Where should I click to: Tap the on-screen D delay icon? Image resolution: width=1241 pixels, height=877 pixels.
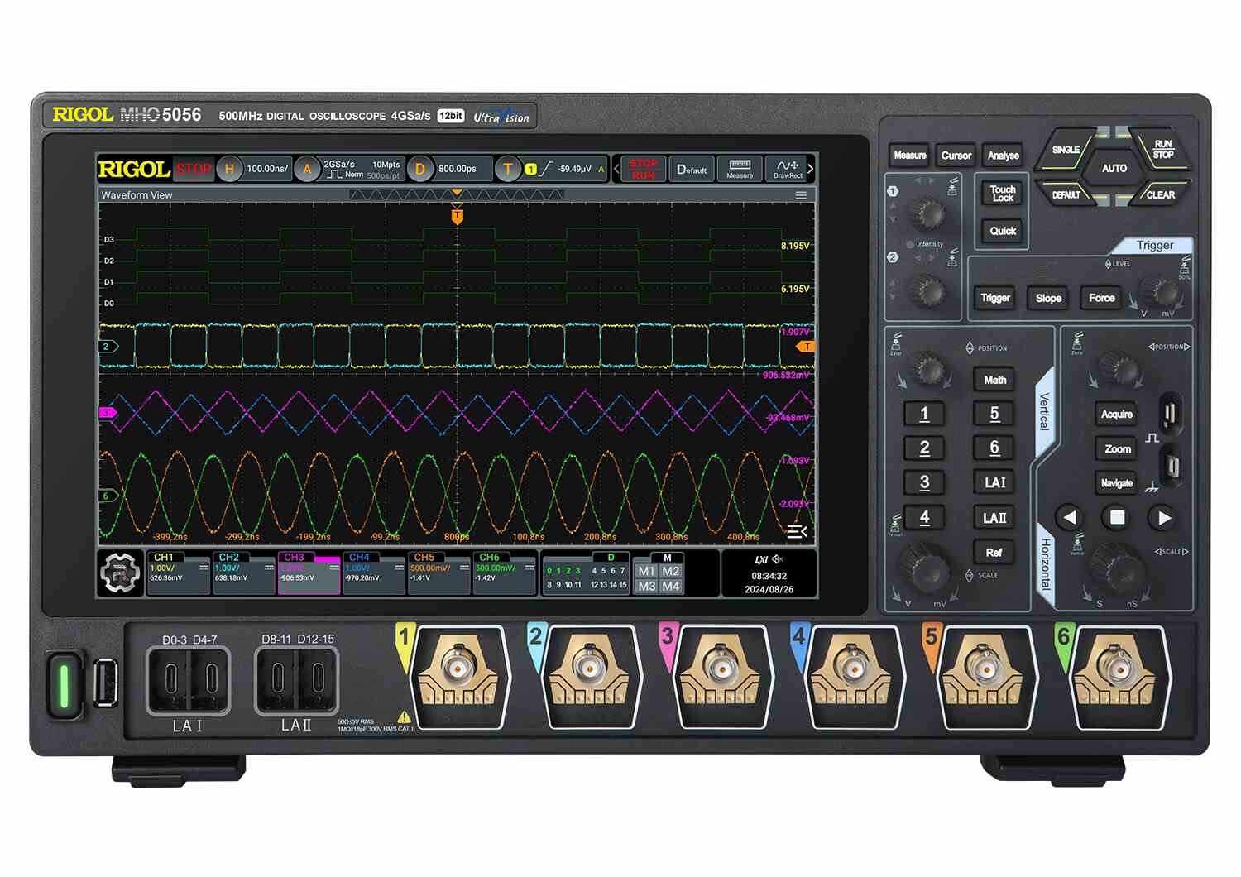(x=420, y=170)
